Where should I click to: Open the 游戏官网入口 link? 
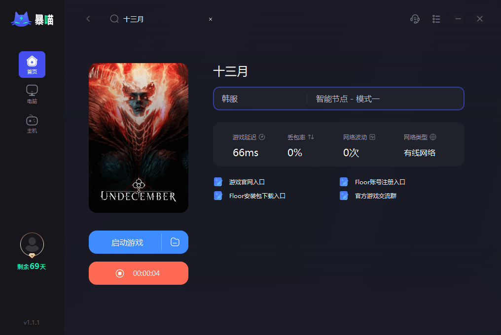(x=247, y=182)
